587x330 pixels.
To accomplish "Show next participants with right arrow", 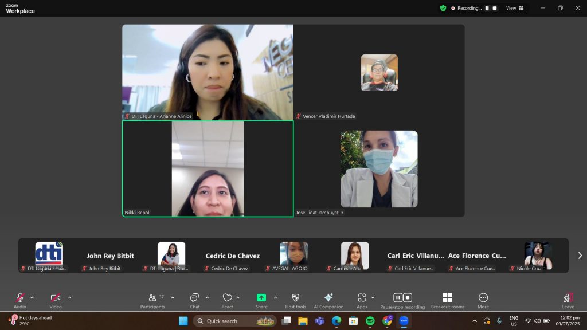I will pos(580,256).
